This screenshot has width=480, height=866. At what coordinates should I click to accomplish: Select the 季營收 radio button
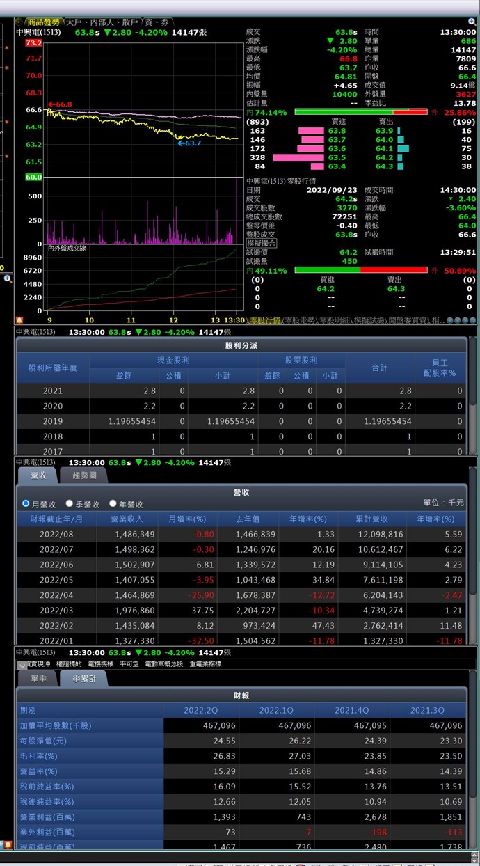click(70, 504)
